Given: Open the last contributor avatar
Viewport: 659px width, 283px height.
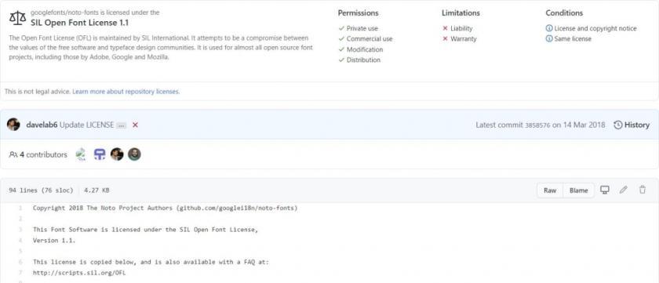Looking at the screenshot, I should point(134,154).
